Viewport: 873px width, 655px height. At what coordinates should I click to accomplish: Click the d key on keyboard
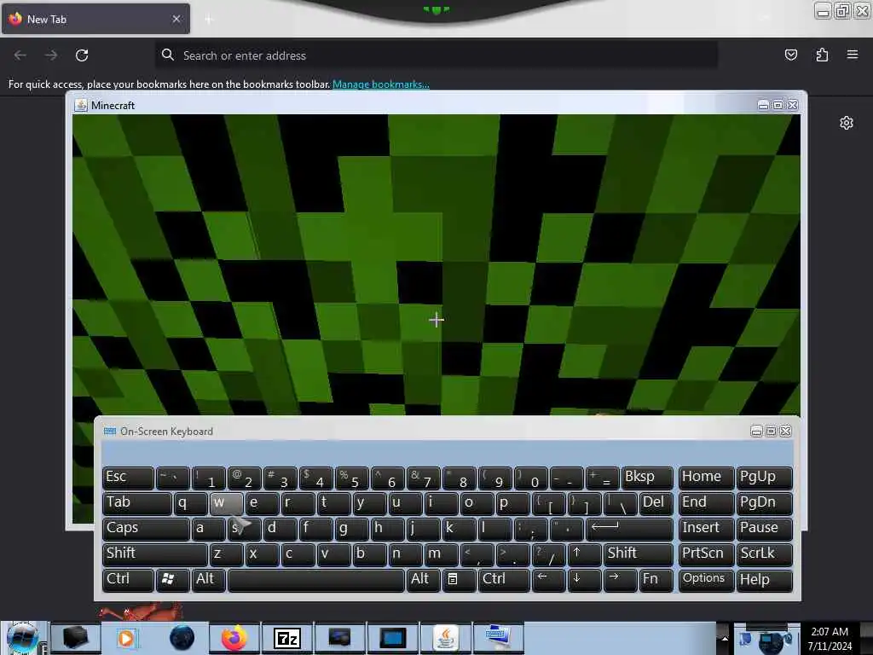[280, 529]
